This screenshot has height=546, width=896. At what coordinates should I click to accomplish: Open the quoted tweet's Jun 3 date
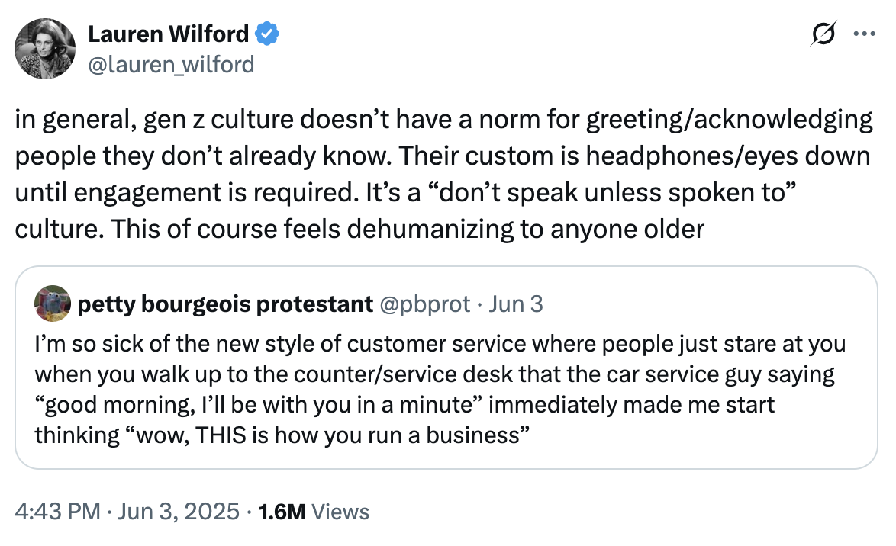click(515, 304)
